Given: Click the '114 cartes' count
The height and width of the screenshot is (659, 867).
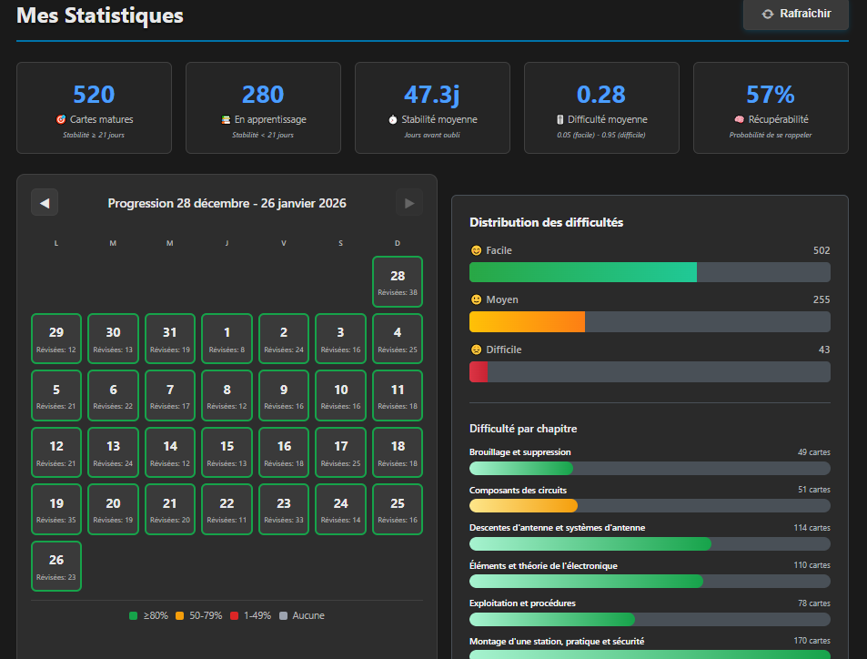Looking at the screenshot, I should pyautogui.click(x=812, y=528).
